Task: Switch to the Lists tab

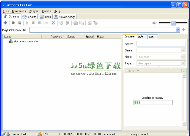Action: click(45, 17)
